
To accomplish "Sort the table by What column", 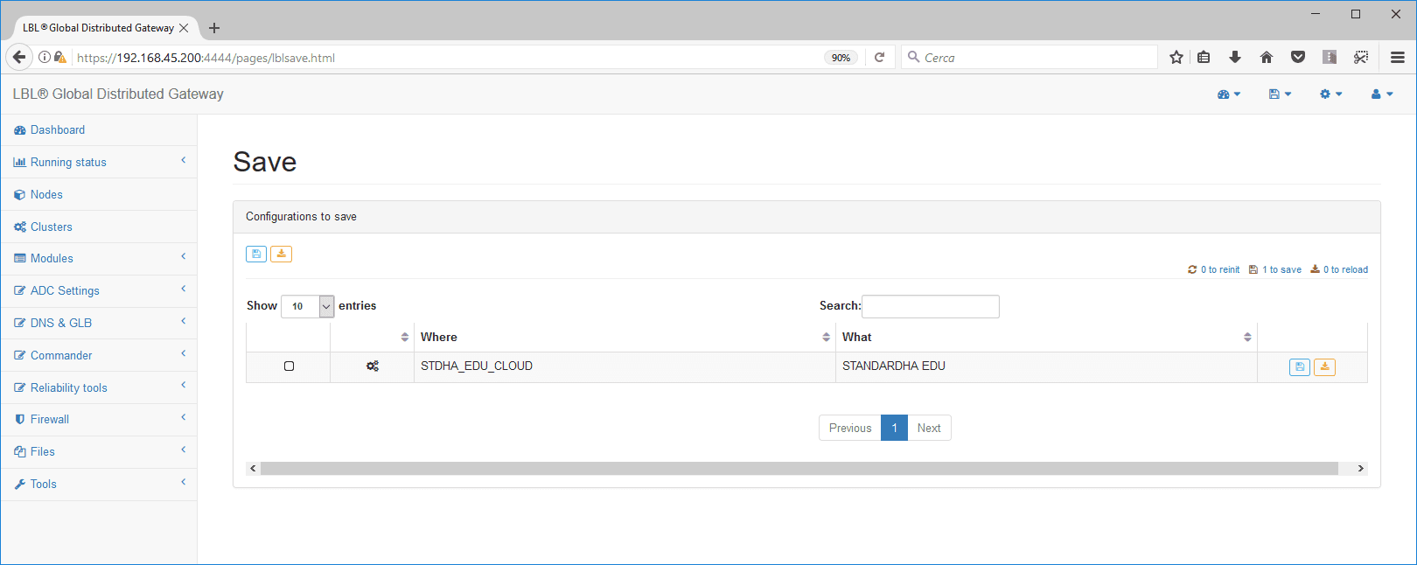I will [1046, 337].
